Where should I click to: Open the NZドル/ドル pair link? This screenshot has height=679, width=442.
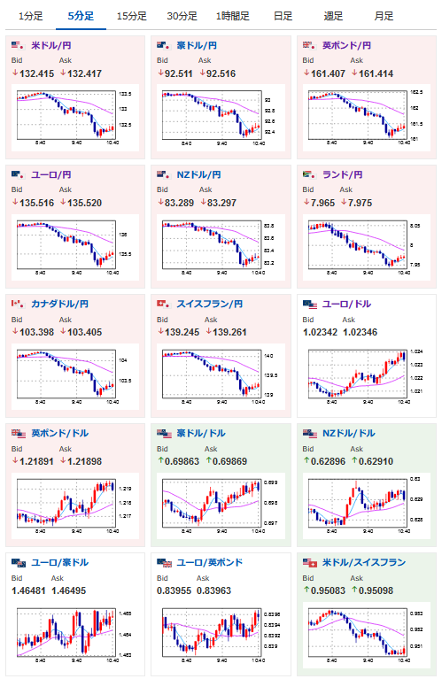tap(349, 433)
